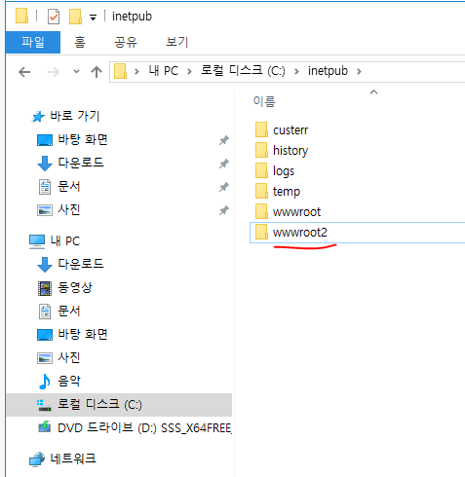Expand the chevron after inetpub breadcrumb
Screen dimensions: 465x477
click(359, 71)
